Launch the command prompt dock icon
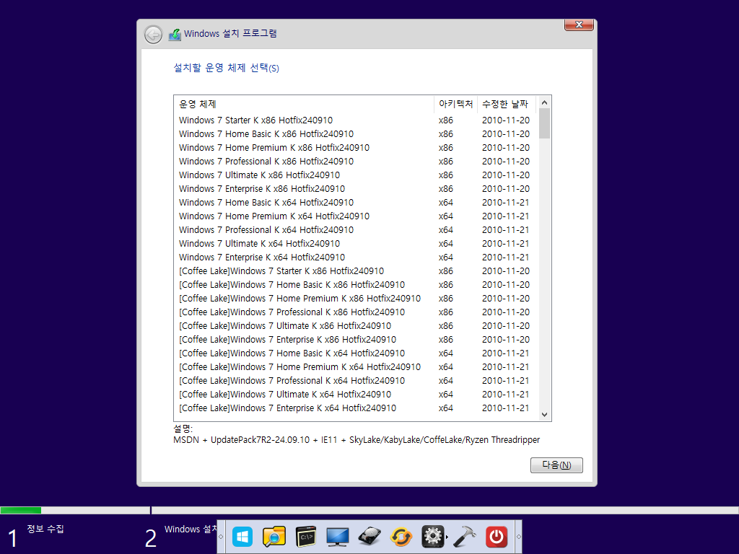Image resolution: width=739 pixels, height=554 pixels. (305, 537)
